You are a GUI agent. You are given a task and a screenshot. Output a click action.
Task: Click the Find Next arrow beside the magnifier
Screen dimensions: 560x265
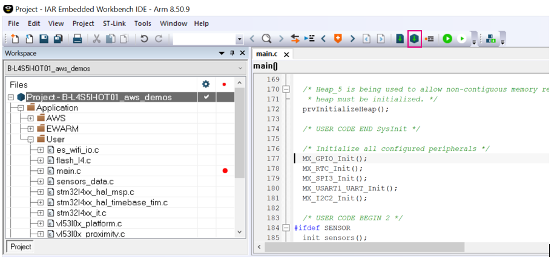point(281,39)
